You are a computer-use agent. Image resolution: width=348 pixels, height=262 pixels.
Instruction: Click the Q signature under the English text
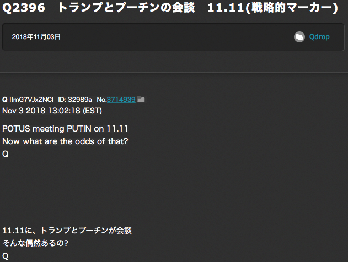(6, 154)
